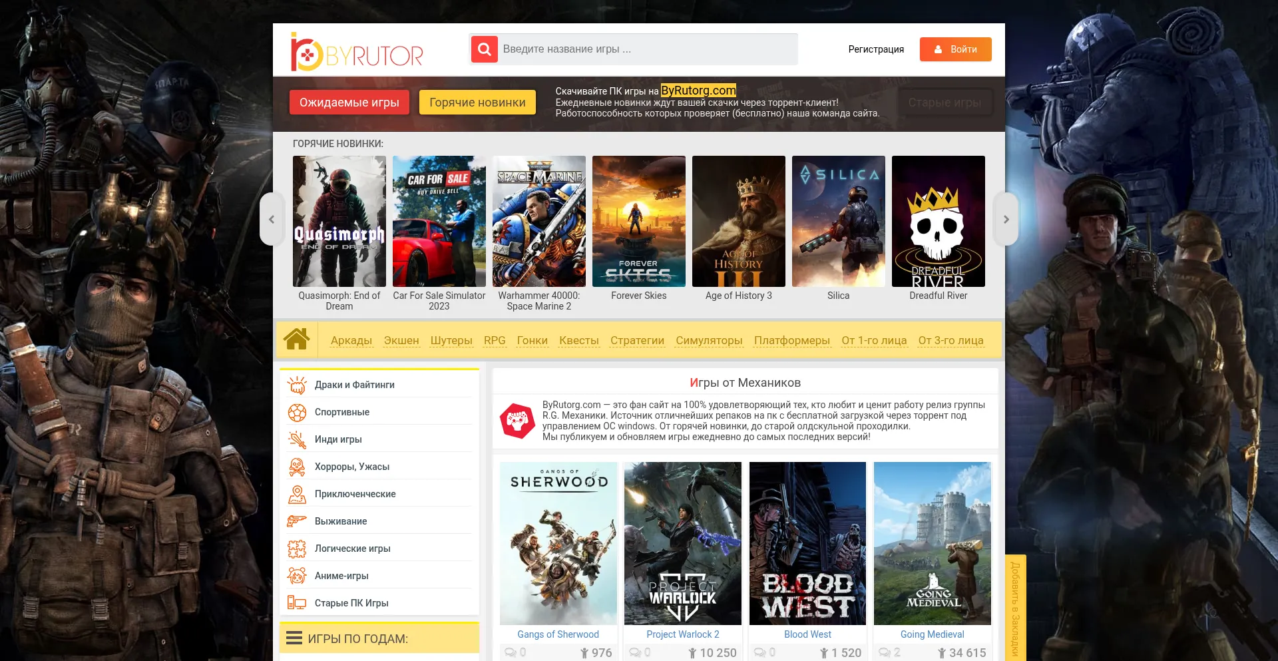Click the Логические игры puzzle icon
Viewport: 1278px width, 661px height.
point(297,549)
